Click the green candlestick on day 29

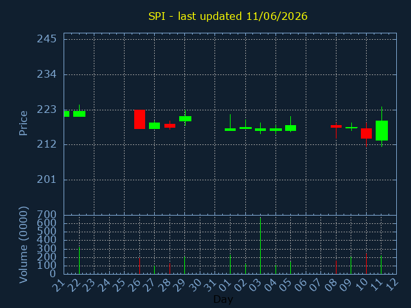[185, 118]
